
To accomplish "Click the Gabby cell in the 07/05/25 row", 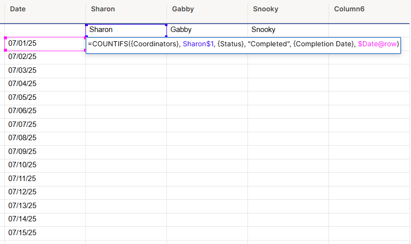I will point(207,98).
